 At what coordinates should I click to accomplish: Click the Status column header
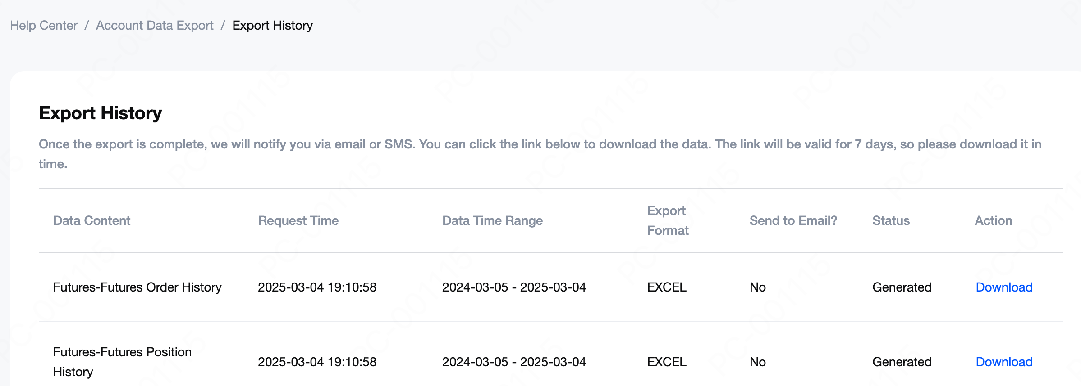891,220
